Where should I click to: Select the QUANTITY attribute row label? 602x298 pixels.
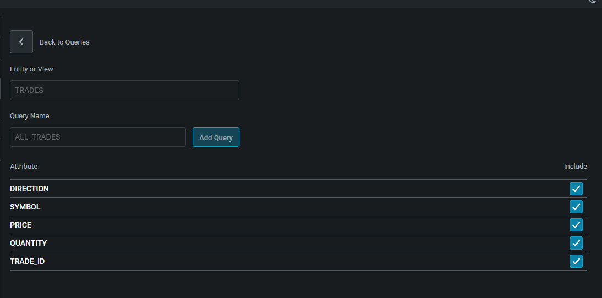[x=29, y=243]
